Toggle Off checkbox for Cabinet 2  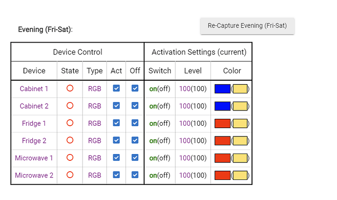[135, 106]
